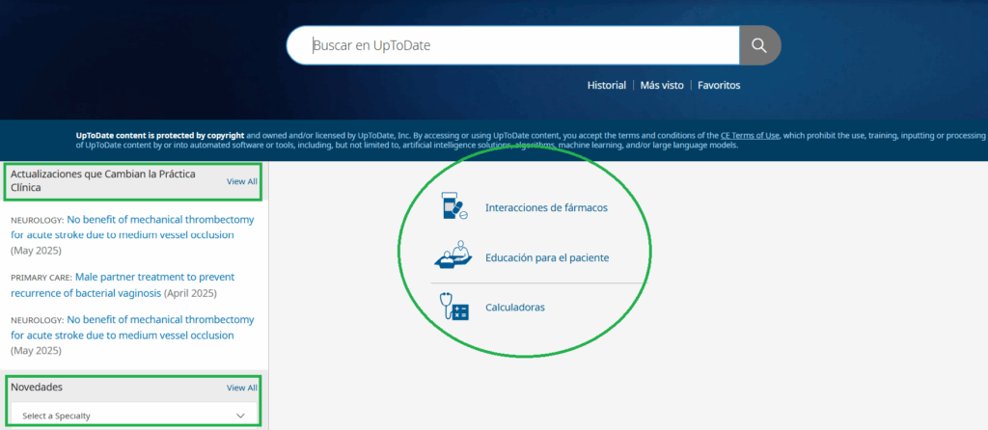
Task: Open male partner treatment bacterial vaginosis article
Action: pyautogui.click(x=123, y=285)
